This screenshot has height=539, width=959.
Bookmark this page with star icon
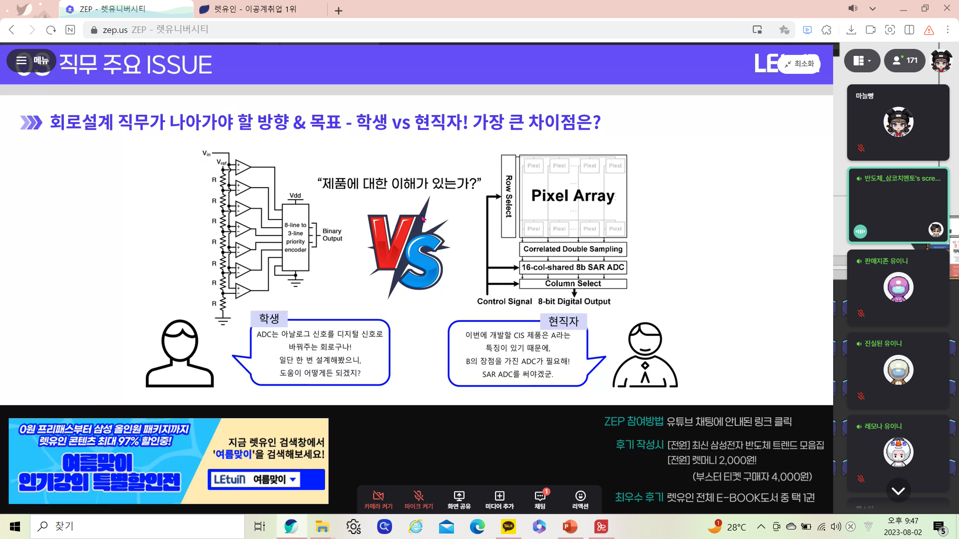(784, 30)
